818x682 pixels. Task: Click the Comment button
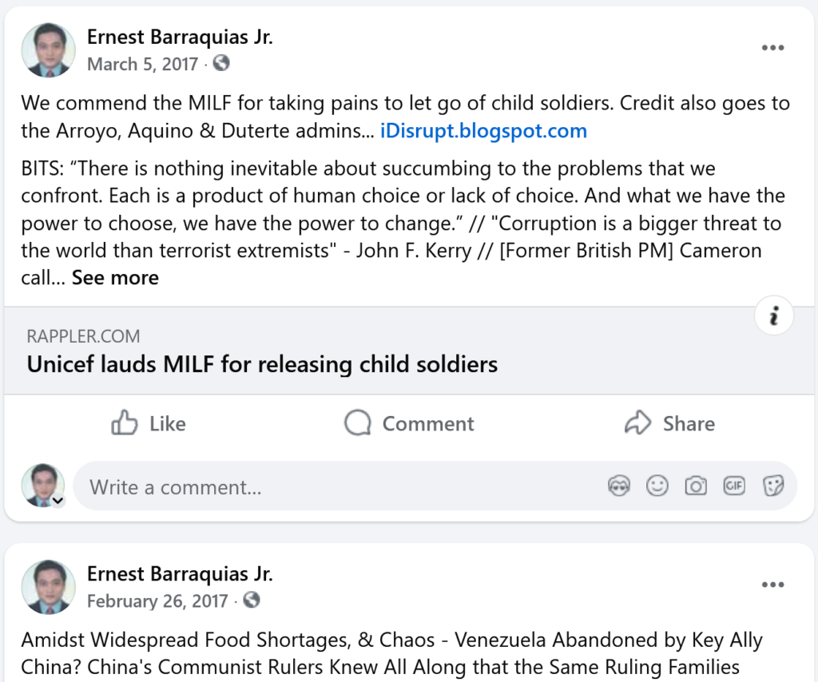409,423
